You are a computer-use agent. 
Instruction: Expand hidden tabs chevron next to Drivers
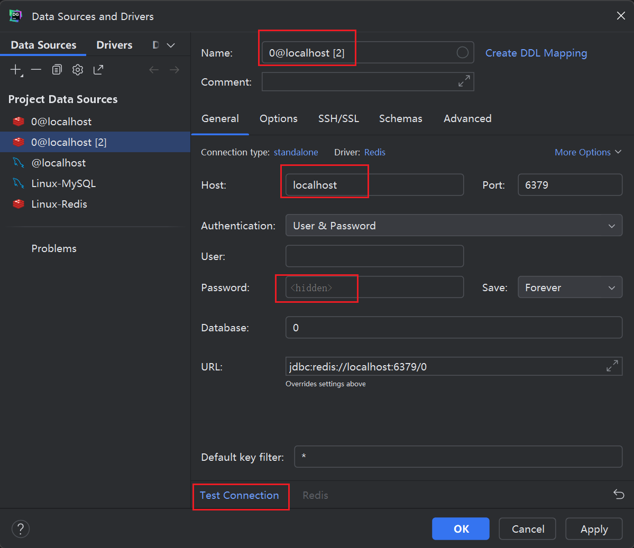[x=171, y=45]
